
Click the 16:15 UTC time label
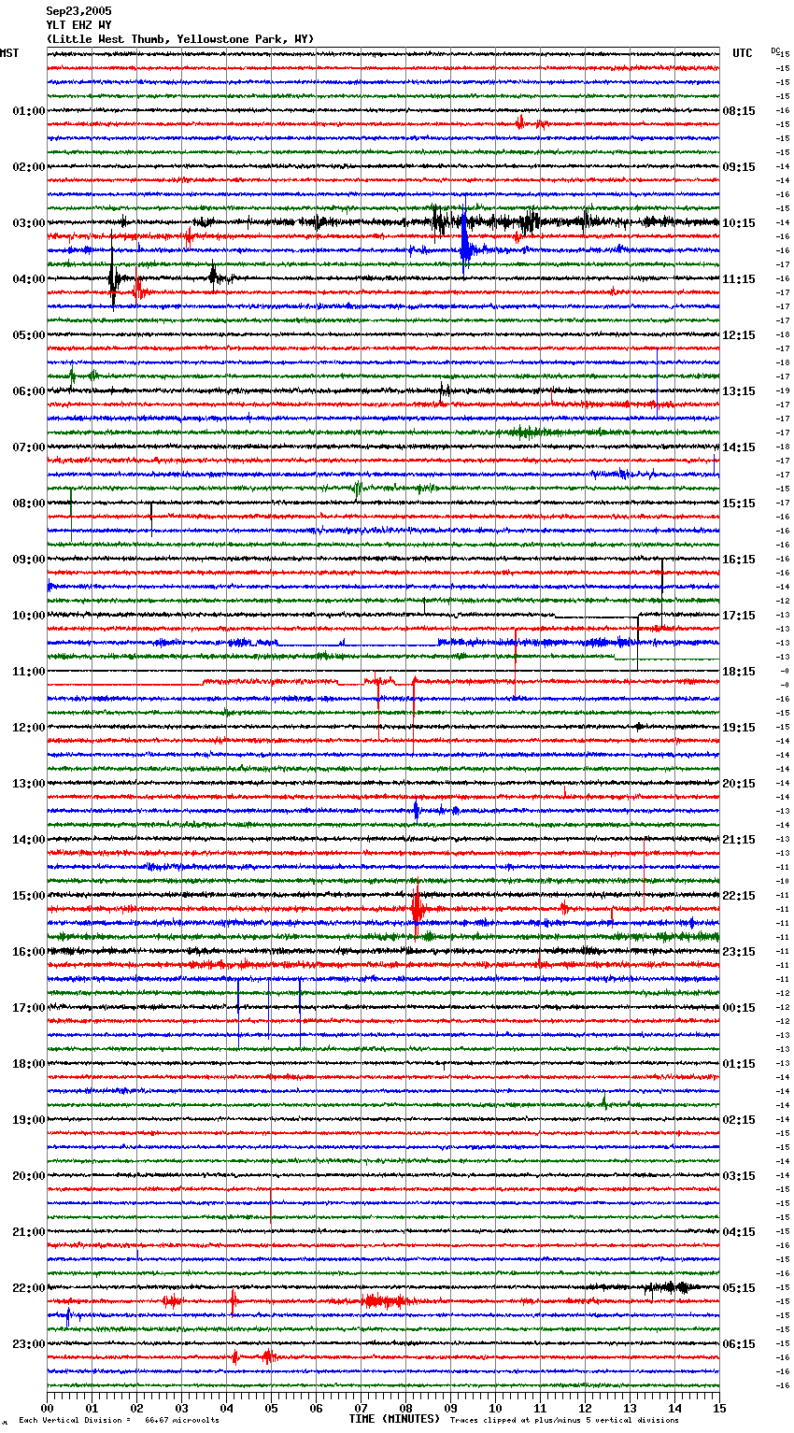pyautogui.click(x=739, y=560)
